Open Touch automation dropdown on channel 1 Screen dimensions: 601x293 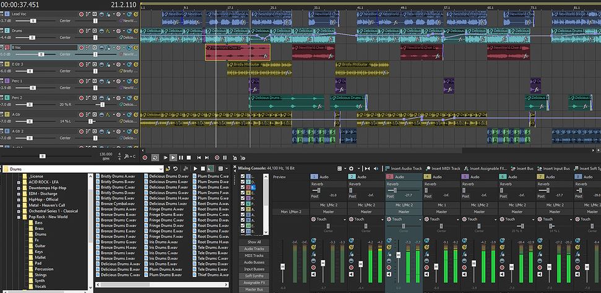345,219
